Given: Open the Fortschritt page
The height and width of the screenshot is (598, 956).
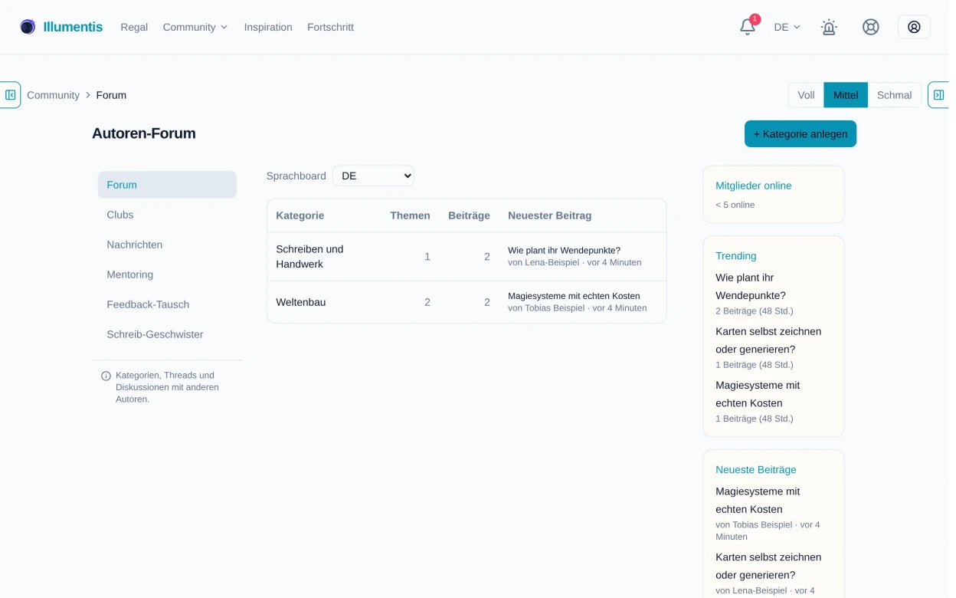Looking at the screenshot, I should [330, 27].
